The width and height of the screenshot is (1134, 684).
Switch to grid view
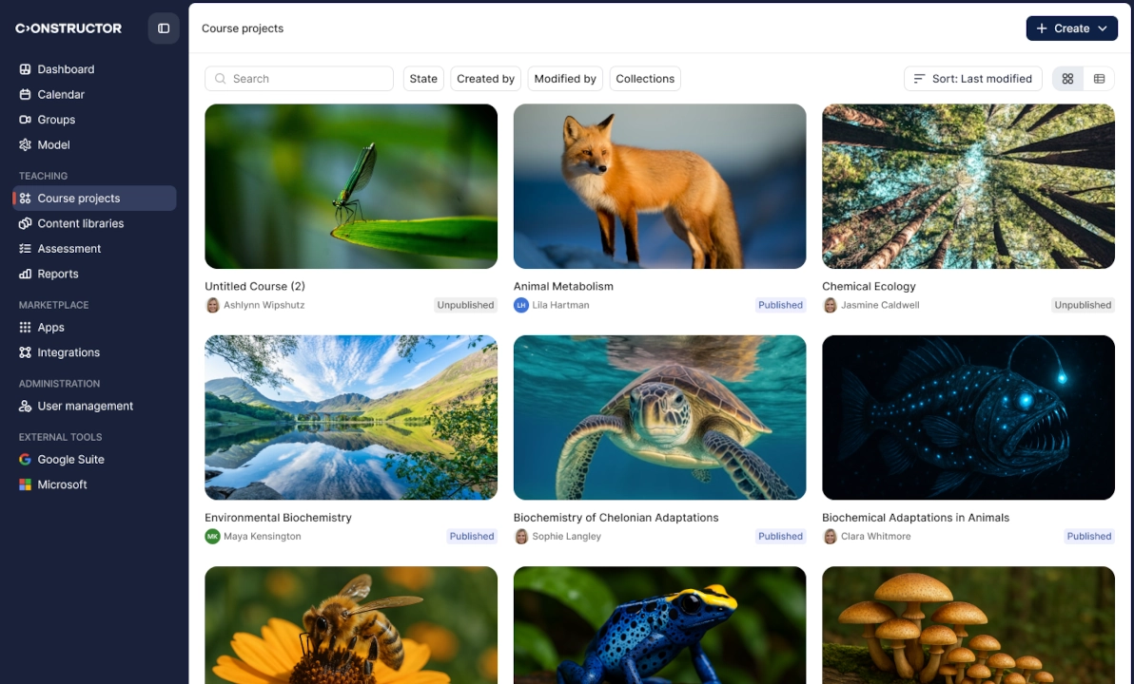pyautogui.click(x=1067, y=79)
